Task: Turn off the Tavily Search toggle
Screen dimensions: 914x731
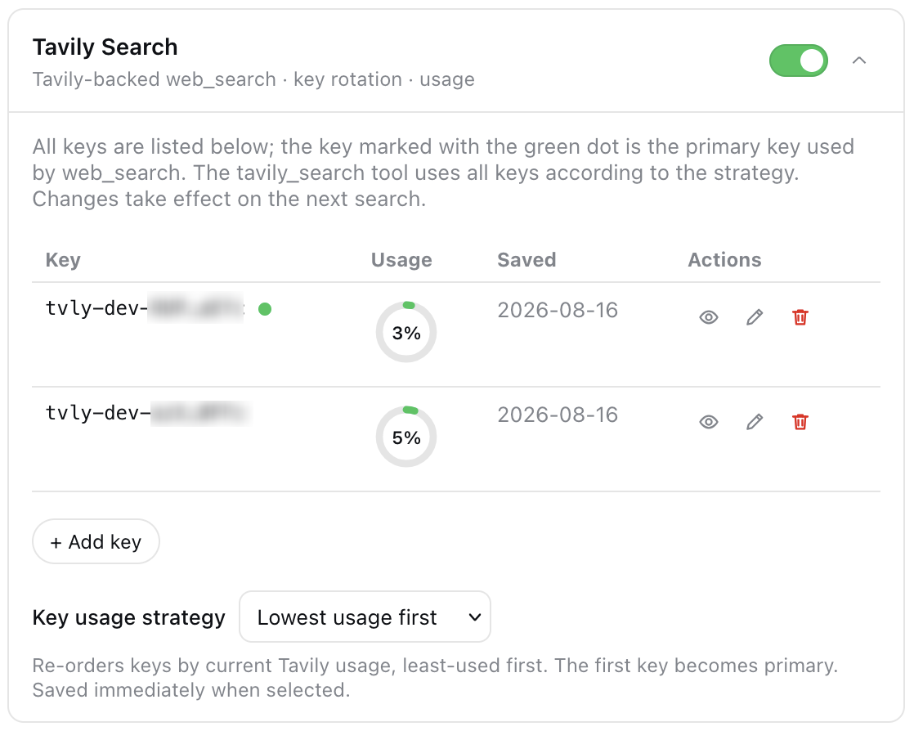Action: coord(798,60)
